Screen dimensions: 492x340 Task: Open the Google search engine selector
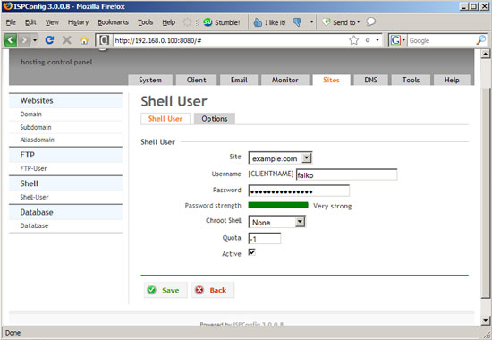coord(397,40)
